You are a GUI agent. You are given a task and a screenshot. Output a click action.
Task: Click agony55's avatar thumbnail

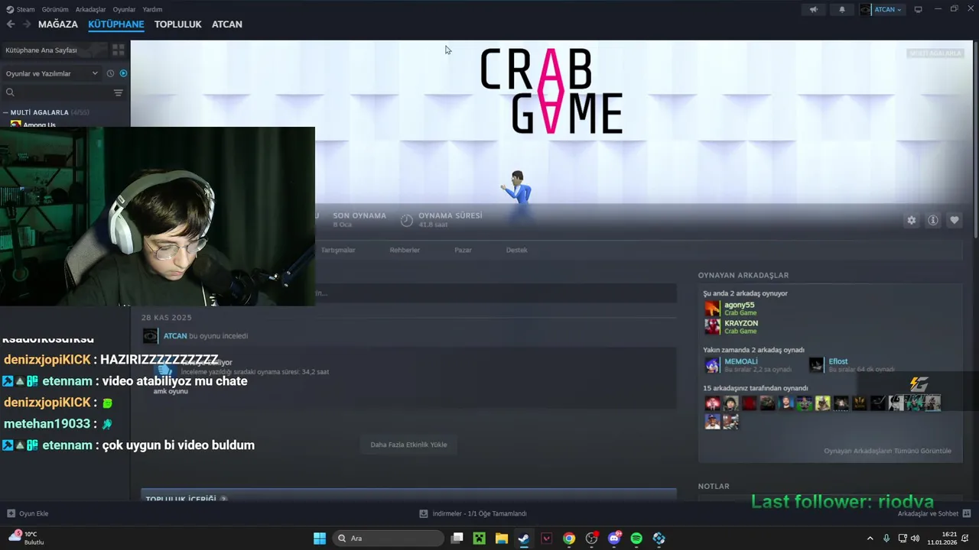[x=712, y=309]
